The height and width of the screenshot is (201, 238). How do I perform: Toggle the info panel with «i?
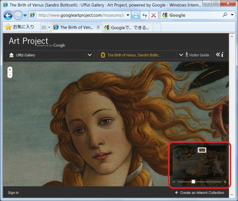pos(220,55)
